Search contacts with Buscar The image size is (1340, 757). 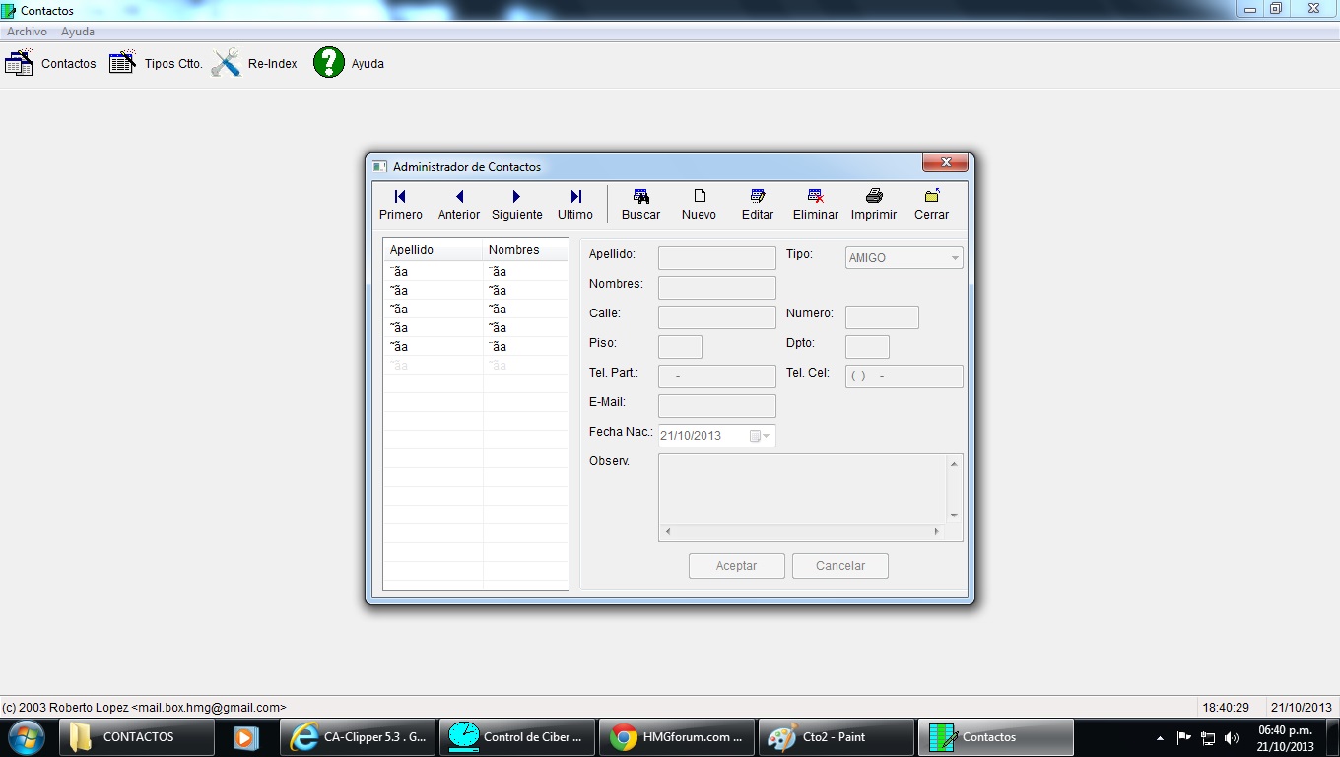[x=641, y=205]
